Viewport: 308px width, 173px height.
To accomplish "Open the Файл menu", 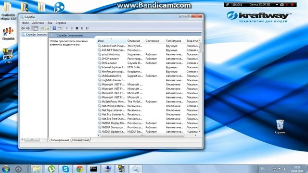I will tap(26, 23).
